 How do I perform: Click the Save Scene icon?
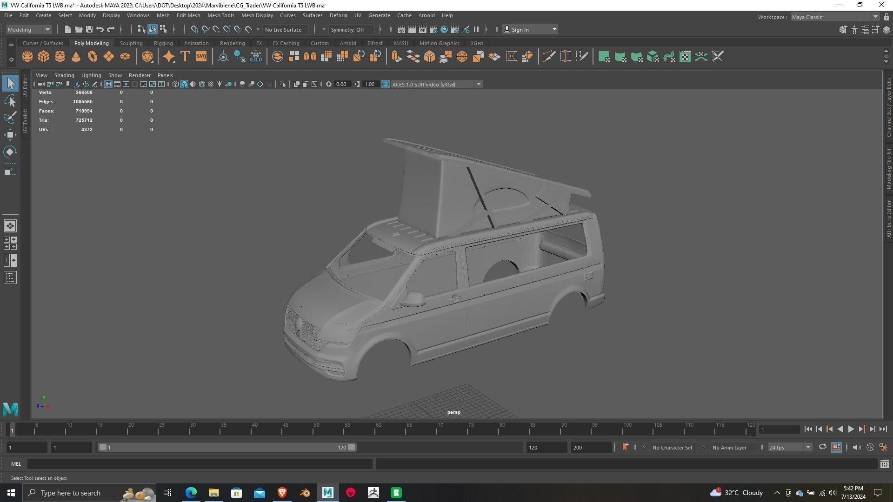89,30
